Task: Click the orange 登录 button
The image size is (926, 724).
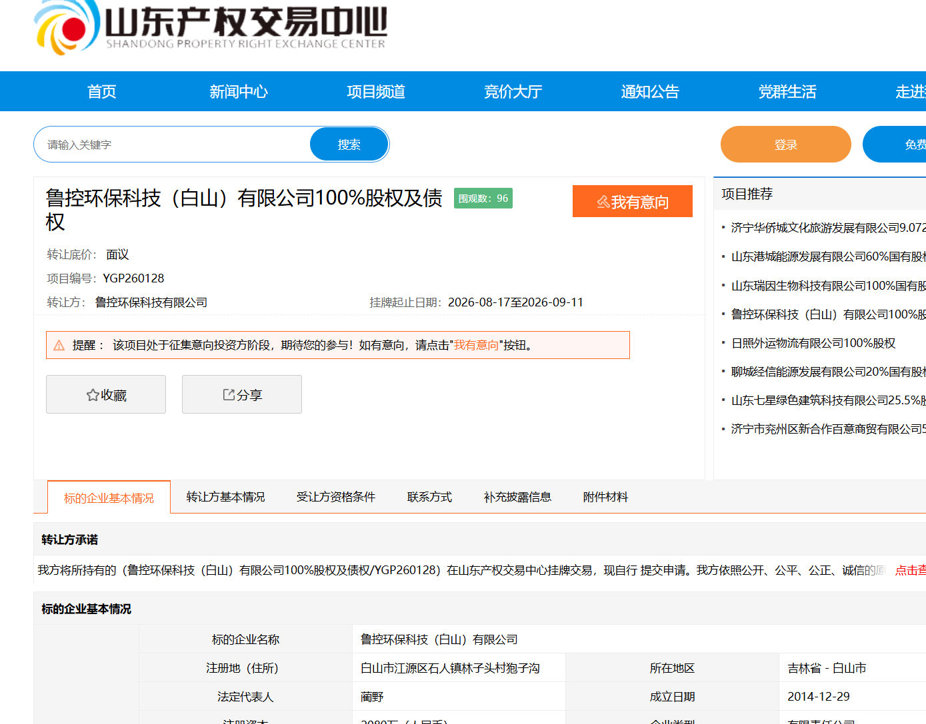Action: click(786, 145)
